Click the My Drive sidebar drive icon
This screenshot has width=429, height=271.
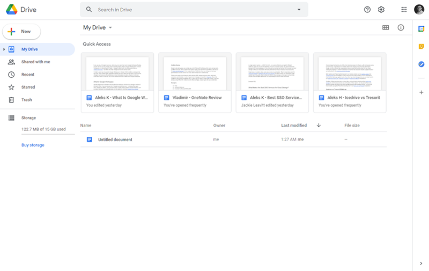coord(11,49)
